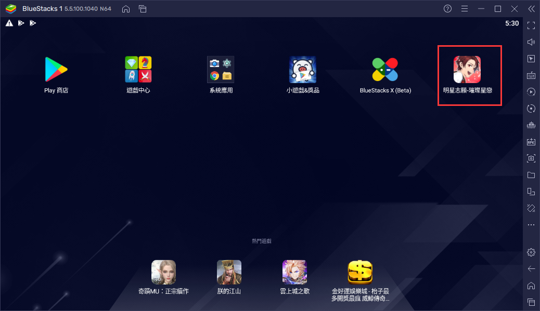This screenshot has width=540, height=311.
Task: Open the 遊戲中心 app
Action: [x=138, y=70]
